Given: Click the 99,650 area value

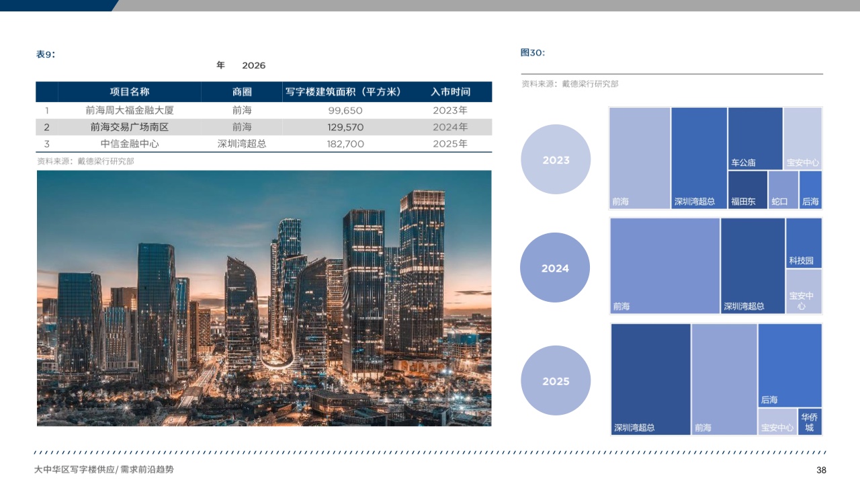Looking at the screenshot, I should [x=345, y=110].
